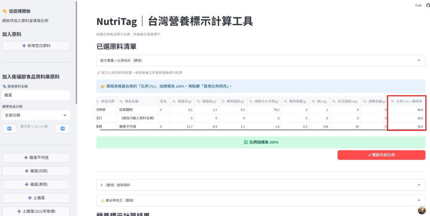Viewport: 430px width, 216px height.
Task: Focus the ingredient search field containing 雞蛋
Action: [x=36, y=95]
